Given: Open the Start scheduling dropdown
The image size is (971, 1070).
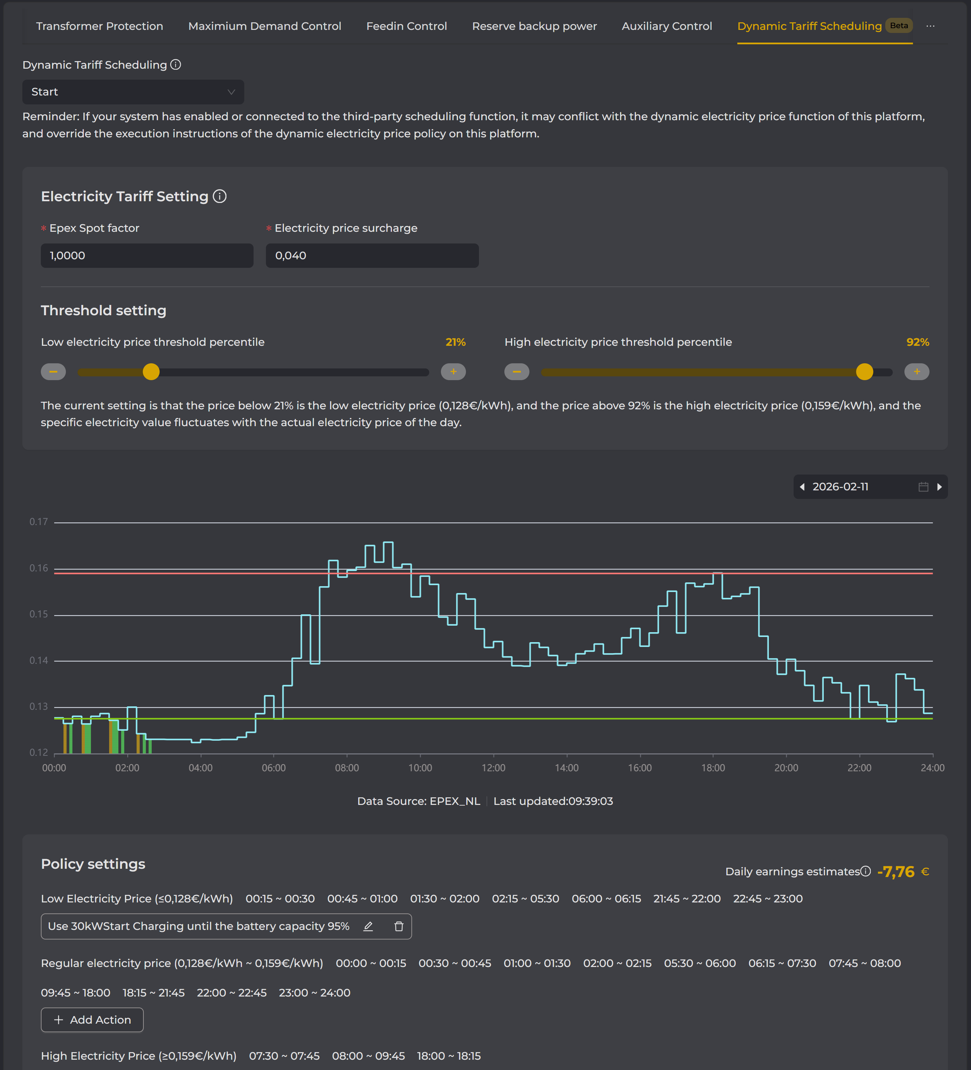Looking at the screenshot, I should [133, 92].
